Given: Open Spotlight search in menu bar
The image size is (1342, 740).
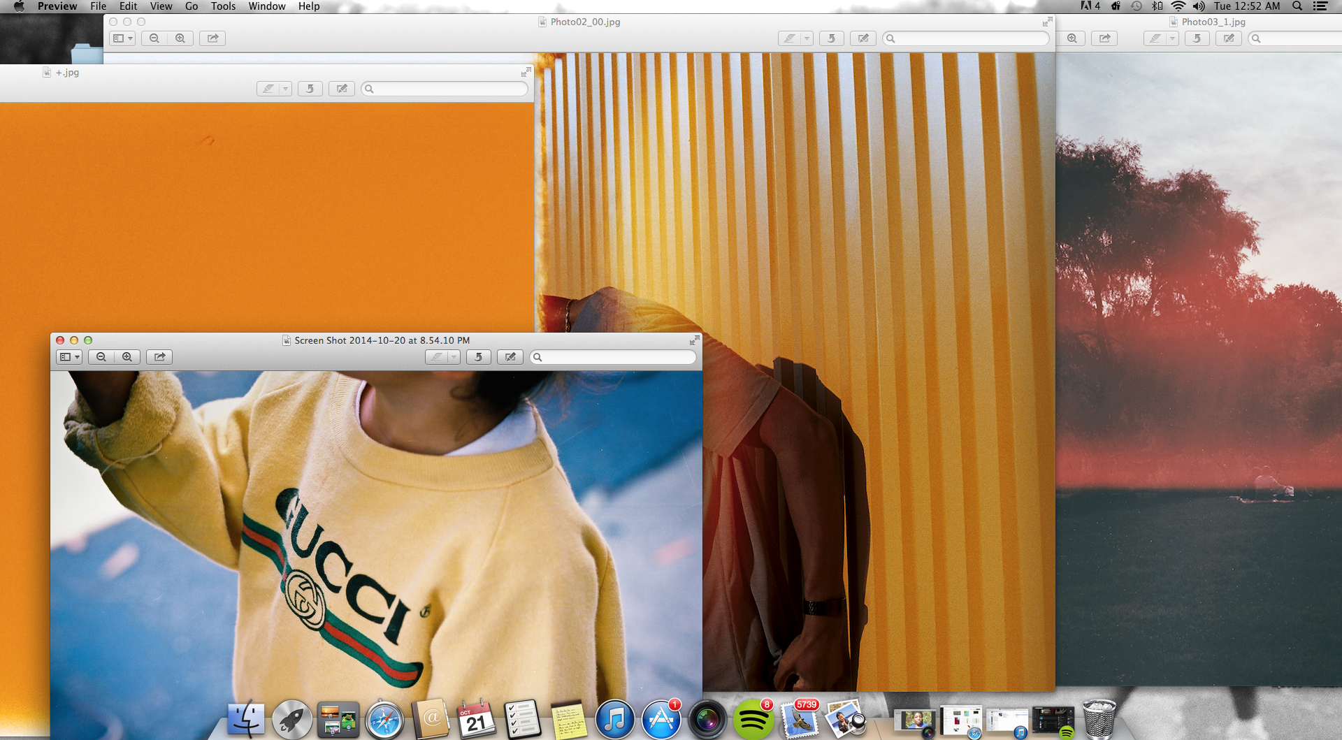Looking at the screenshot, I should pyautogui.click(x=1297, y=6).
